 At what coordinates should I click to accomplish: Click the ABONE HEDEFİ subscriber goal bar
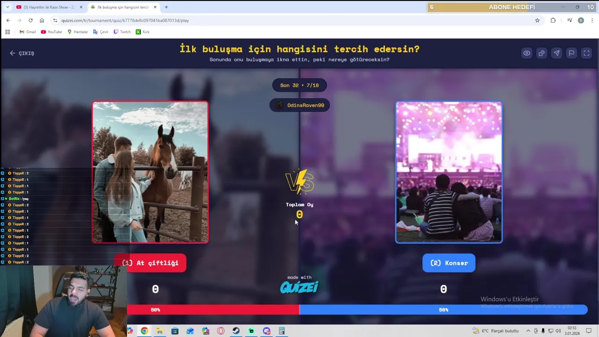511,7
